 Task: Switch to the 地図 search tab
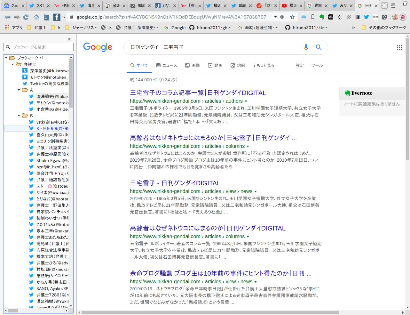238,65
